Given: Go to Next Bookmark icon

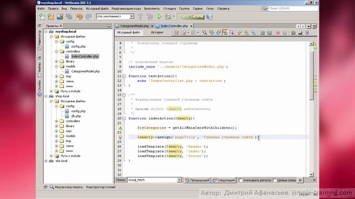Looking at the screenshot, I should [x=246, y=33].
